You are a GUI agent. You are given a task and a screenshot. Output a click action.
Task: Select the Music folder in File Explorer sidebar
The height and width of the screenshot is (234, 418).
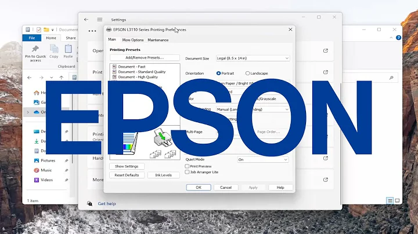(46, 170)
